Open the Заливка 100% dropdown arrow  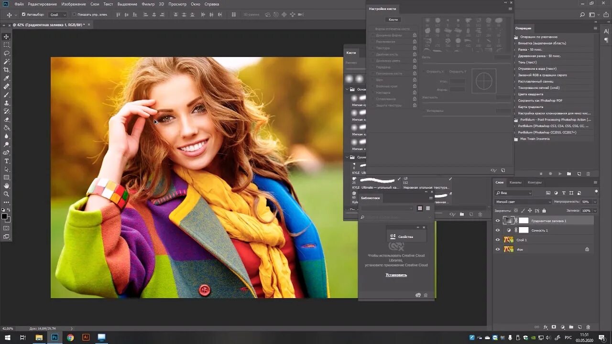click(594, 211)
